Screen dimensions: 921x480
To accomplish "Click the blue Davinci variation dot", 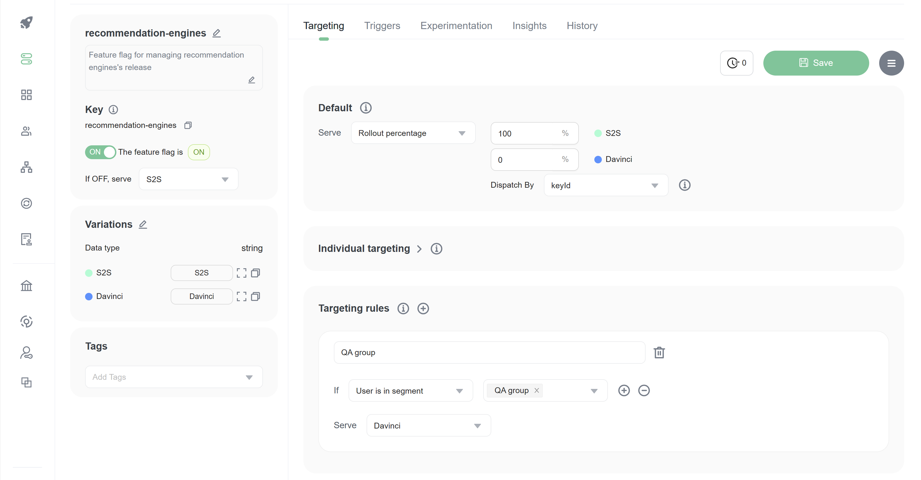I will point(89,296).
